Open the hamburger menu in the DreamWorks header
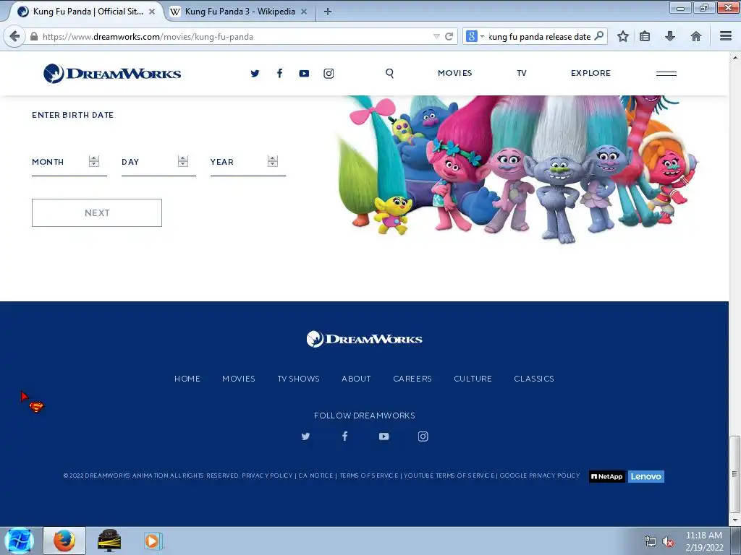 click(x=666, y=73)
